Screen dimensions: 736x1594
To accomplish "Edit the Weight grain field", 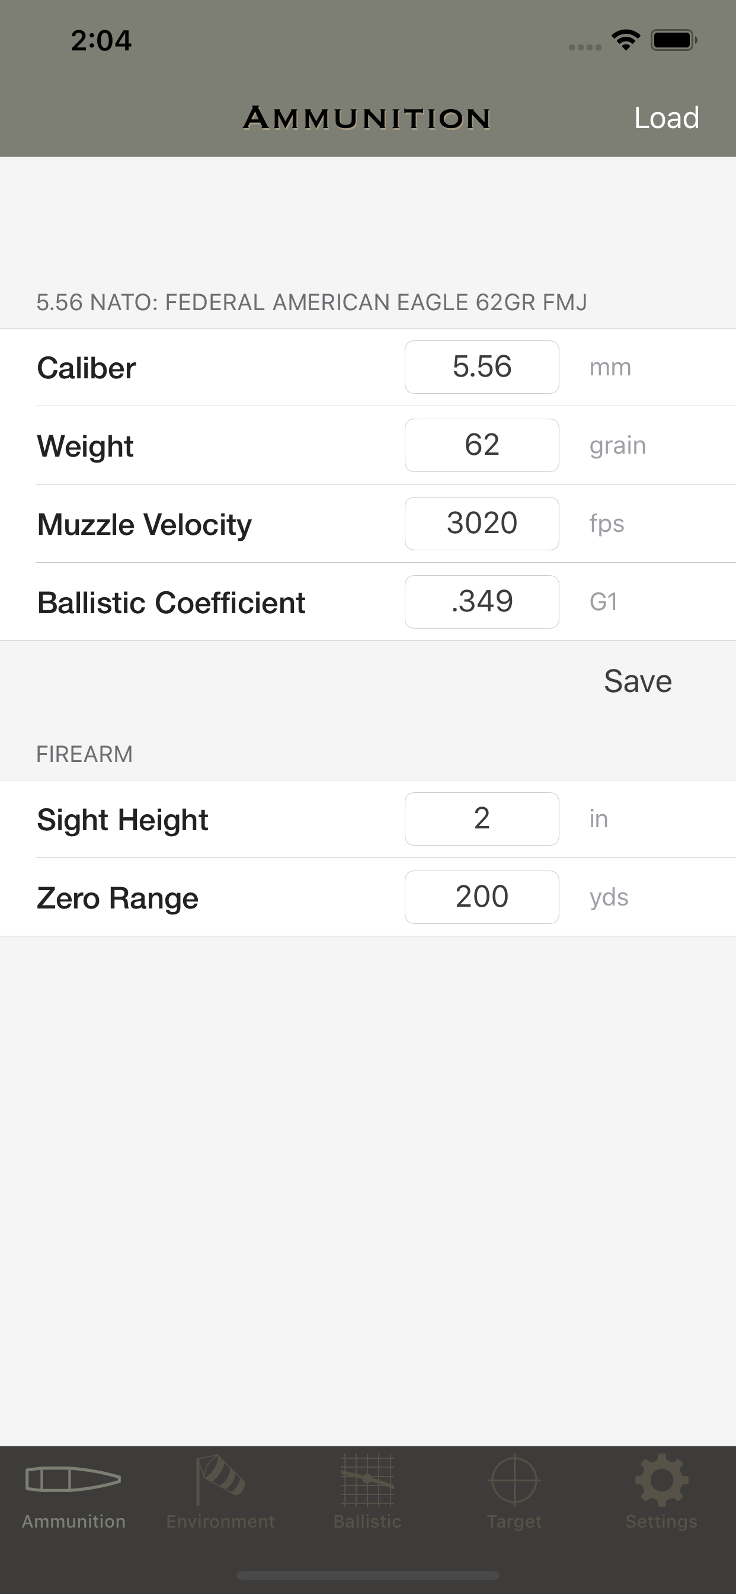I will coord(482,445).
